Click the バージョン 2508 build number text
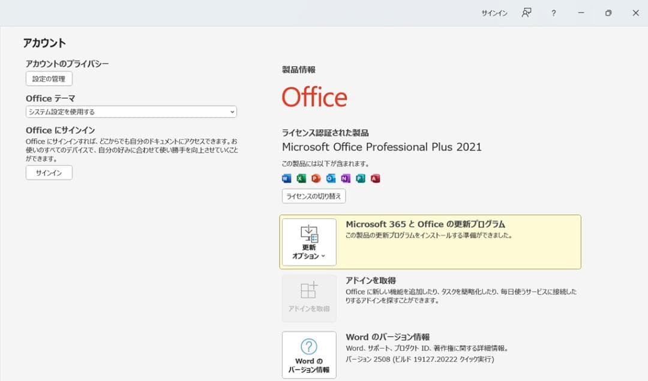648x381 pixels. [x=420, y=359]
